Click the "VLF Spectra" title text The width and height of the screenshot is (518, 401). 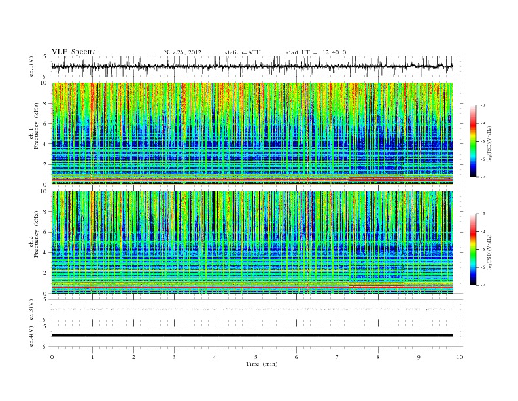pyautogui.click(x=74, y=52)
